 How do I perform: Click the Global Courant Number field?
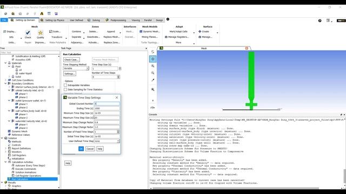pyautogui.click(x=107, y=103)
